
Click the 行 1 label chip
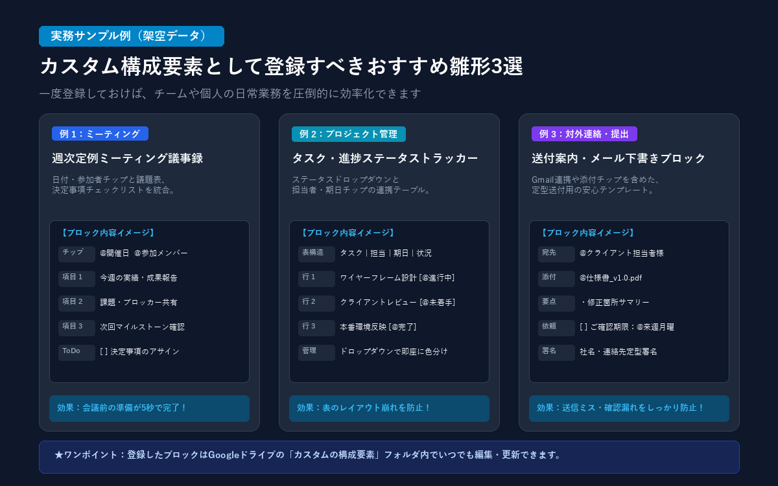click(316, 279)
